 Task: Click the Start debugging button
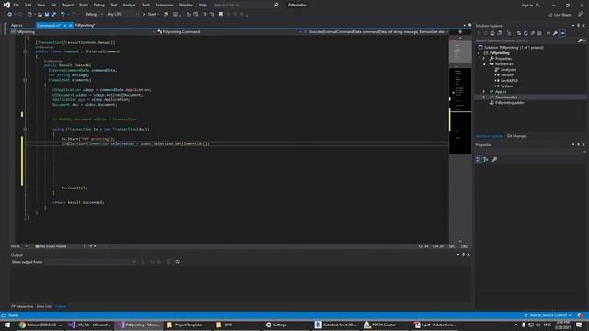tap(150, 15)
